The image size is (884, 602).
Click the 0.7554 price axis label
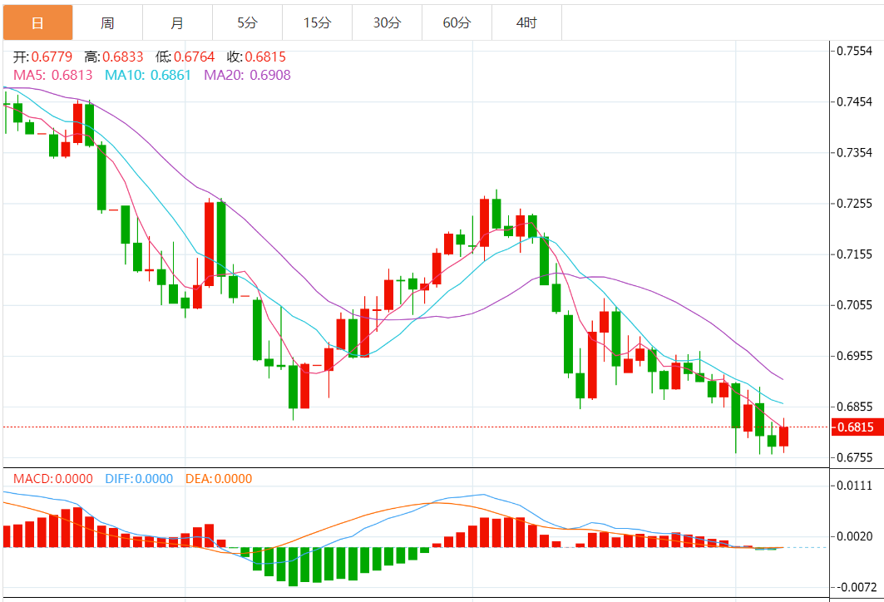(854, 51)
